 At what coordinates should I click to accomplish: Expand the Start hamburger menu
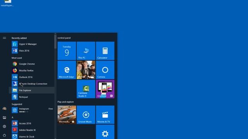tap(4, 38)
